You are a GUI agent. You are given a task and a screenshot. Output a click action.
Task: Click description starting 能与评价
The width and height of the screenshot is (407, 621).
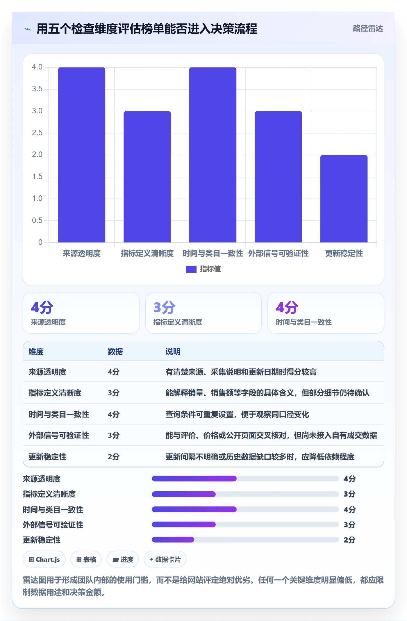pos(271,436)
